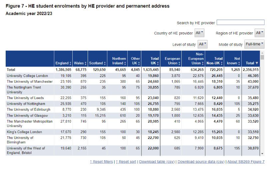Sort table by Scotland column
This screenshot has width=269, height=169.
pyautogui.click(x=97, y=63)
